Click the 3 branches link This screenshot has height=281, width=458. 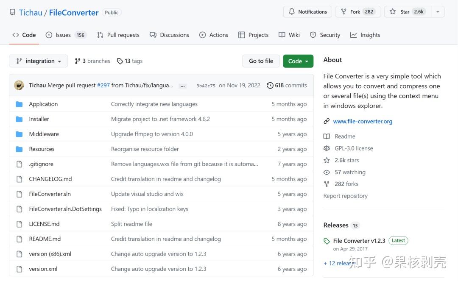point(92,61)
